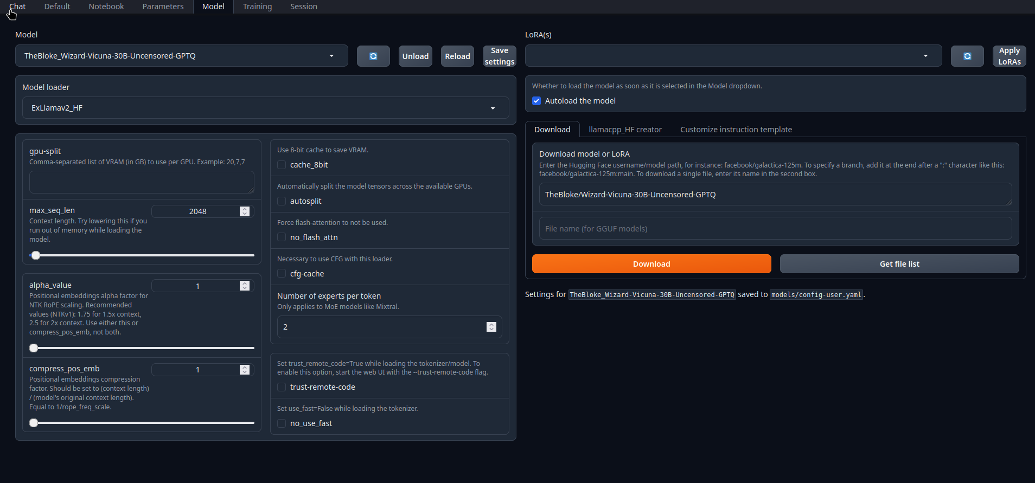Refresh the LoRA list icon
Screen dimensions: 1035x483
click(967, 56)
